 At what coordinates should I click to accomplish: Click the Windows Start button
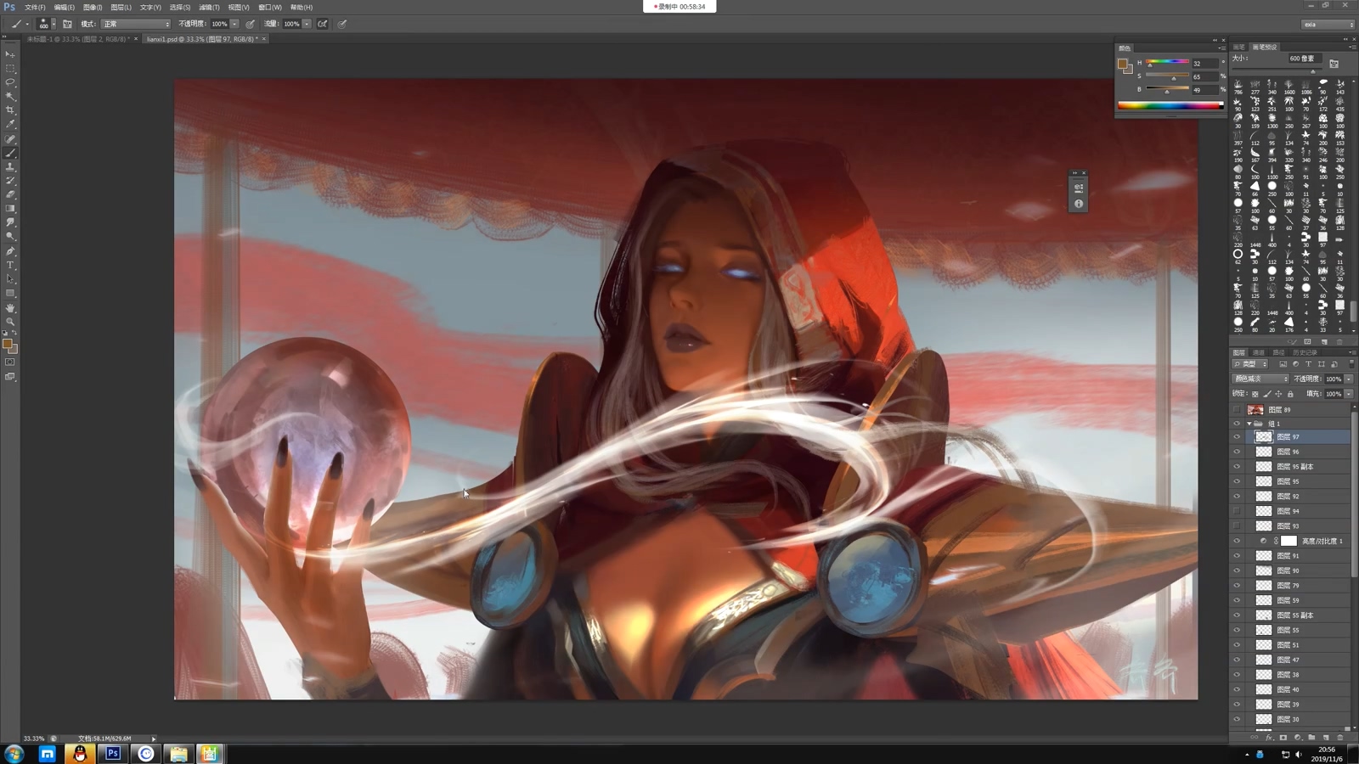click(14, 754)
